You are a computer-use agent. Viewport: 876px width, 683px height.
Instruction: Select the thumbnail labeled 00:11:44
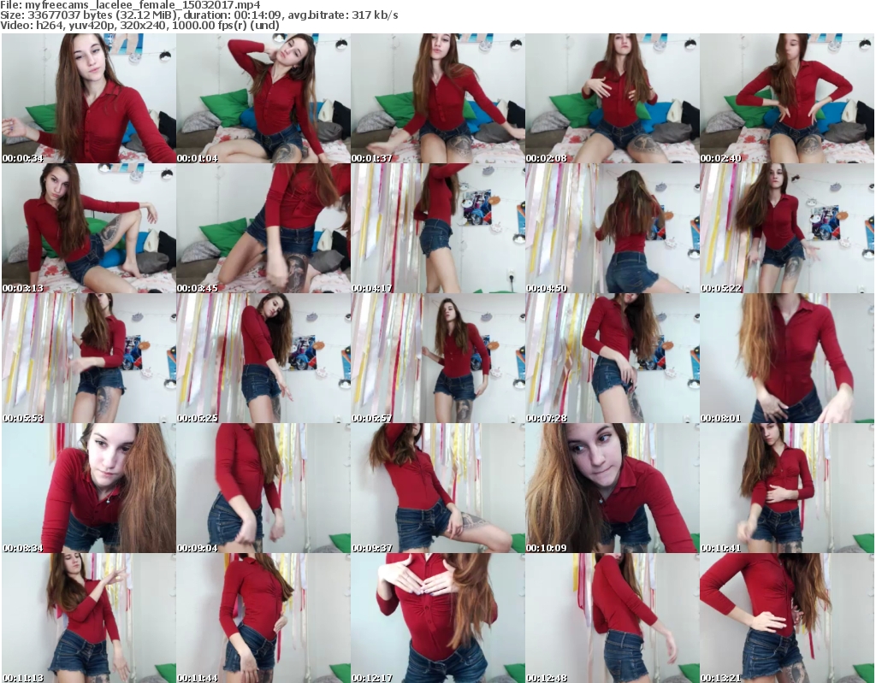pyautogui.click(x=263, y=618)
